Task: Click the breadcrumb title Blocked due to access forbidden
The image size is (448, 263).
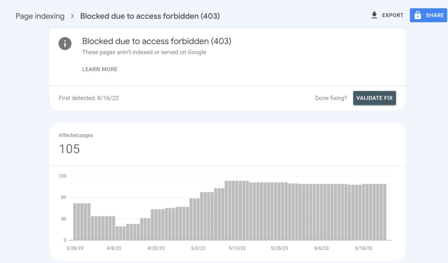Action: [x=150, y=16]
